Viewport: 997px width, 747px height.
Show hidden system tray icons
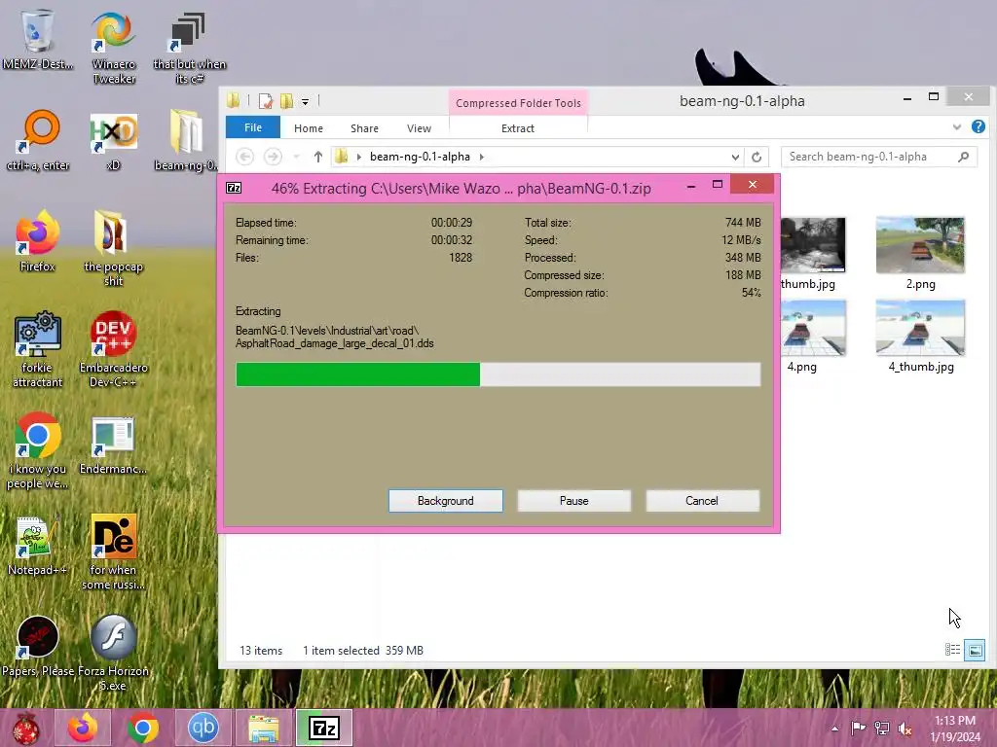[x=834, y=729]
